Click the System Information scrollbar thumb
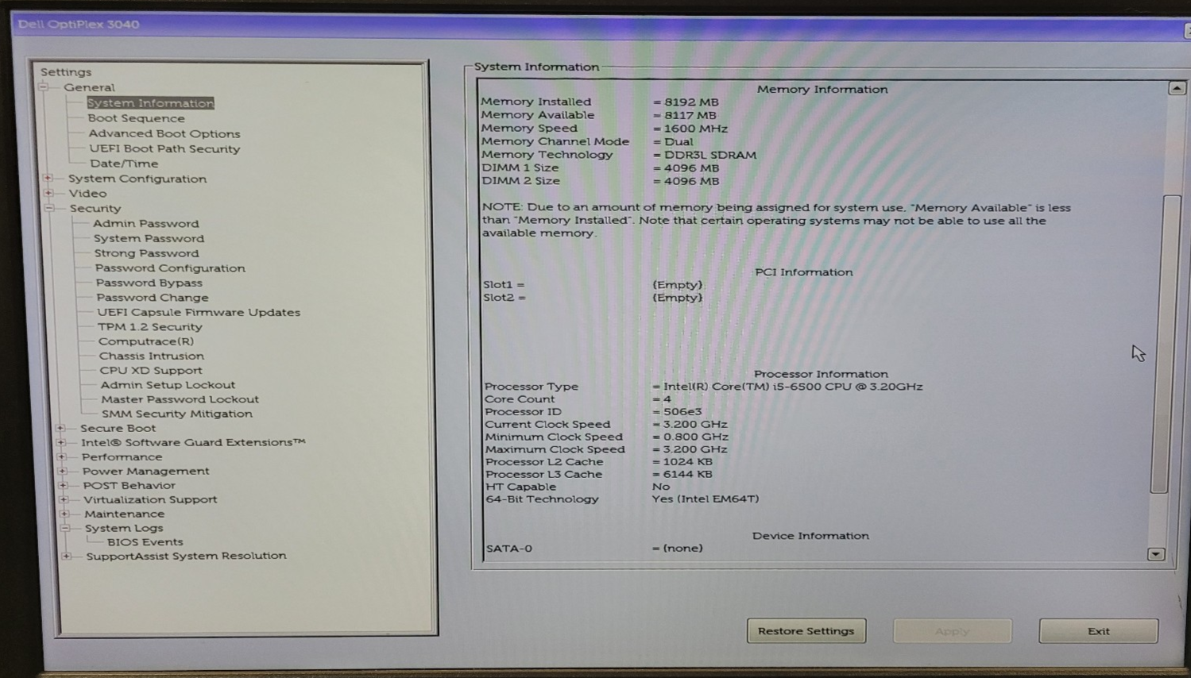This screenshot has height=678, width=1191. pos(1164,343)
